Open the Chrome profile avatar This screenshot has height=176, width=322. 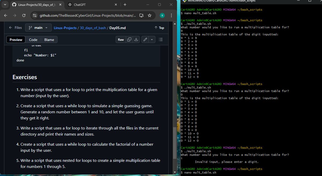click(x=162, y=16)
